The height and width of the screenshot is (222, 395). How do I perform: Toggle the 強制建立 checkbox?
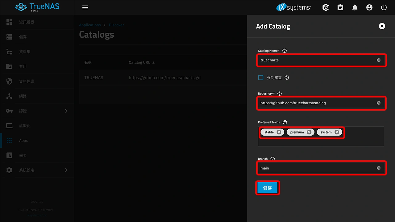tap(261, 78)
